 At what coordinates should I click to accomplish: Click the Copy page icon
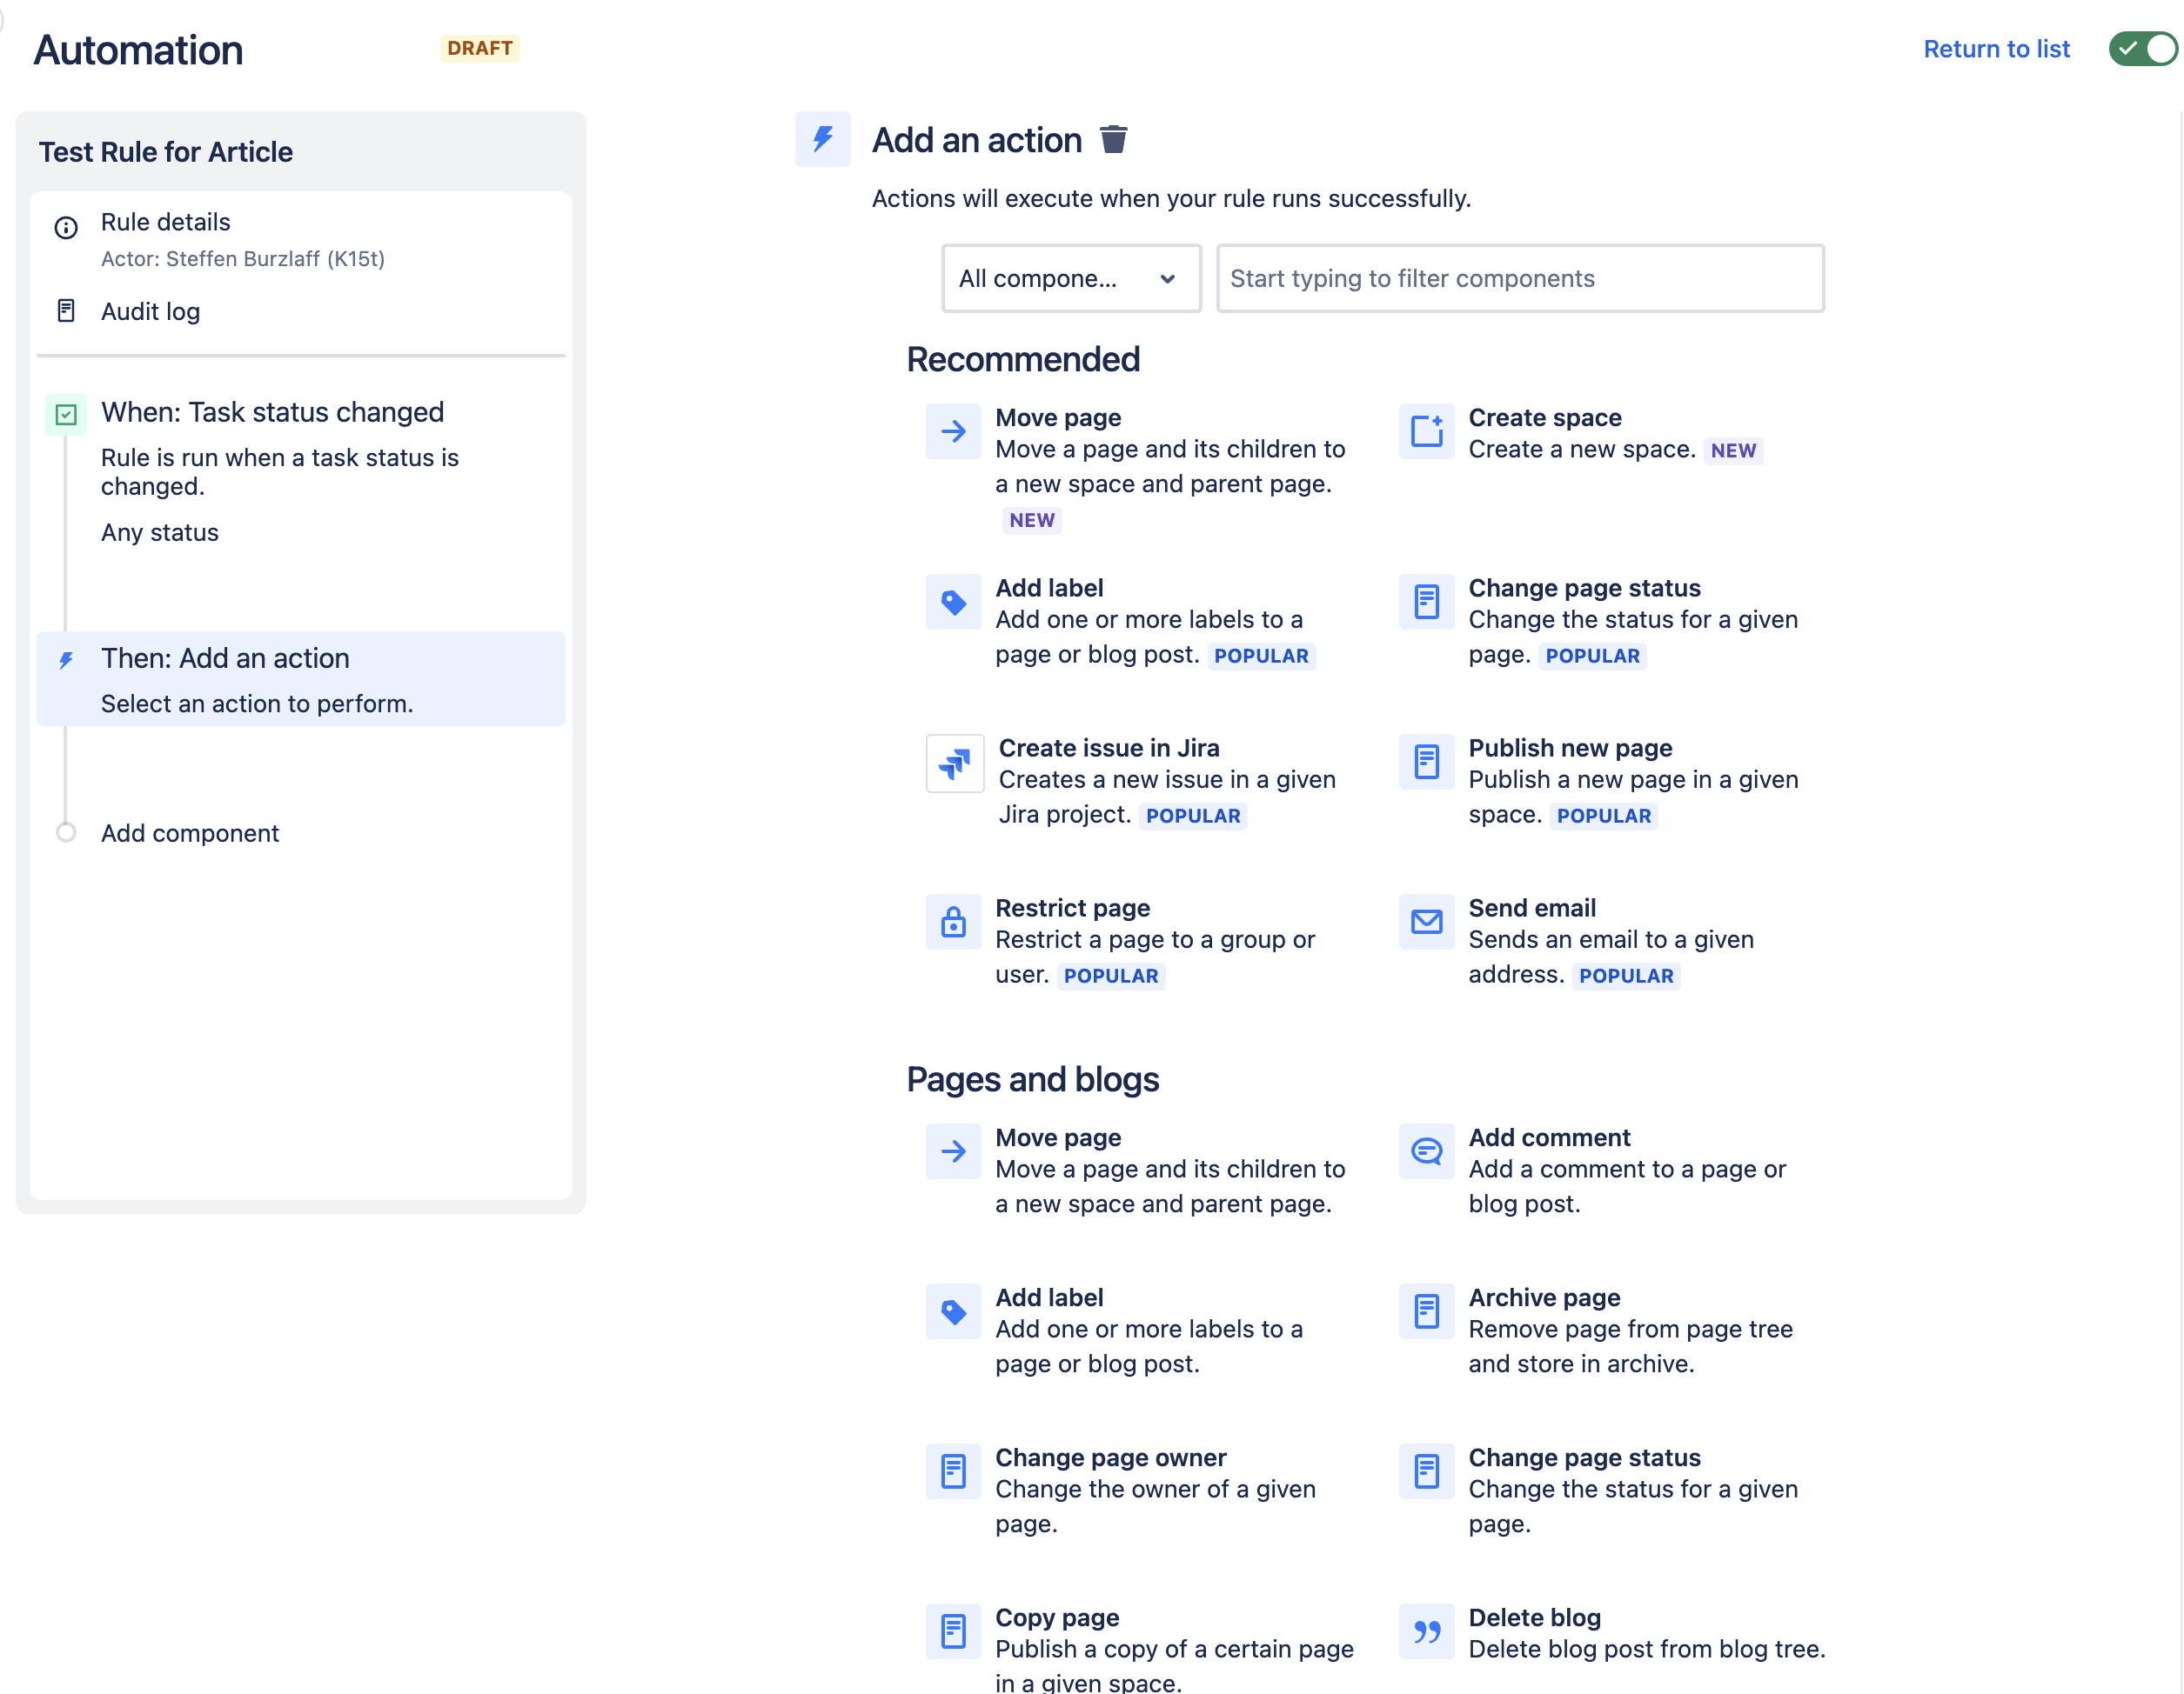(953, 1631)
